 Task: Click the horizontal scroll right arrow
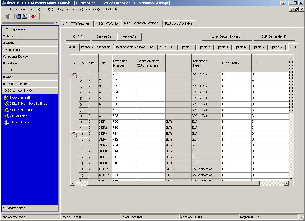286,183
